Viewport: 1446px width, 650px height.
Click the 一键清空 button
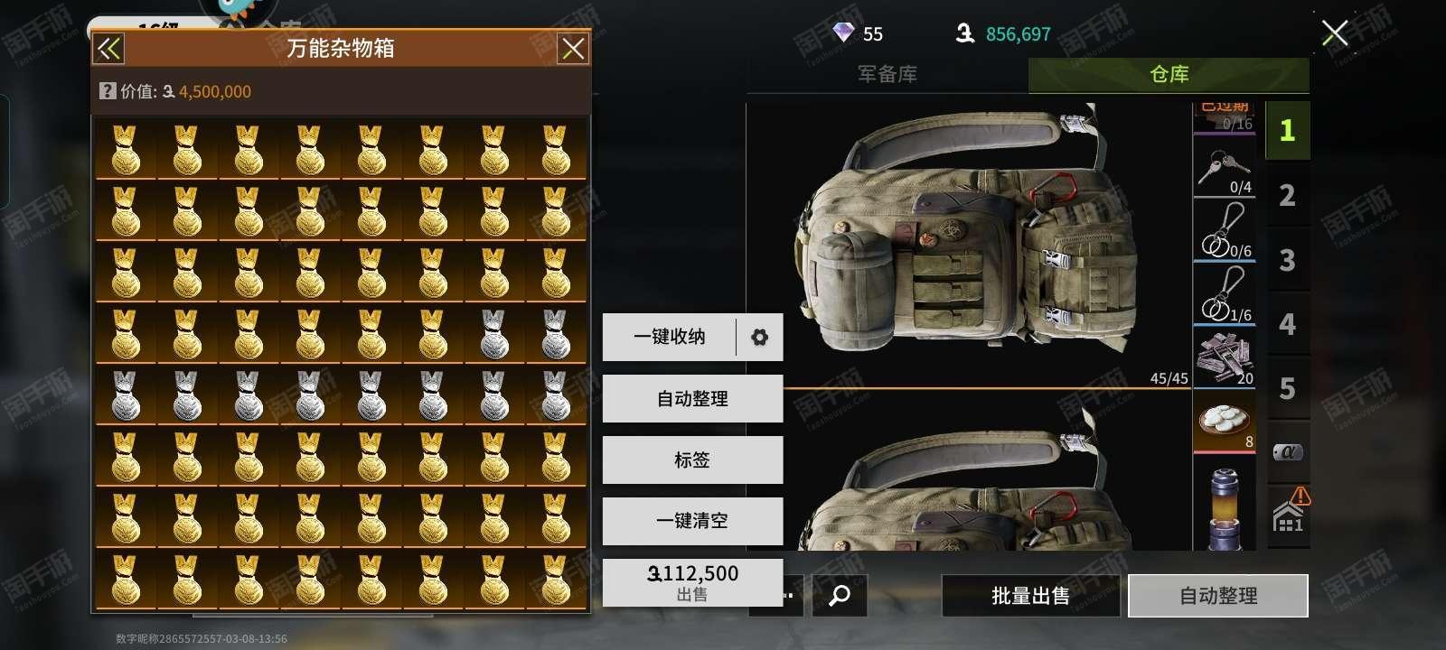click(x=692, y=521)
